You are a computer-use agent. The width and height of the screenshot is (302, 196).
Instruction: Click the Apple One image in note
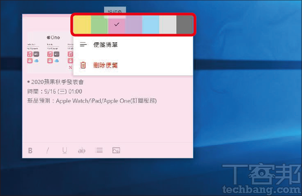pyautogui.click(x=50, y=52)
